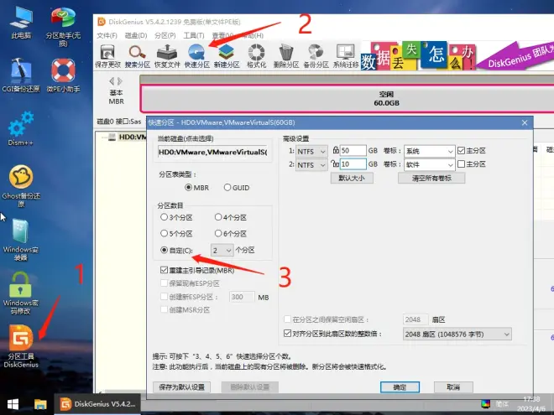The width and height of the screenshot is (554, 415).
Task: Open the 2048 扇区 alignment dropdown
Action: tap(457, 334)
